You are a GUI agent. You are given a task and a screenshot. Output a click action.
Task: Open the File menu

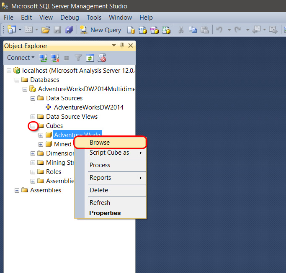coord(8,18)
